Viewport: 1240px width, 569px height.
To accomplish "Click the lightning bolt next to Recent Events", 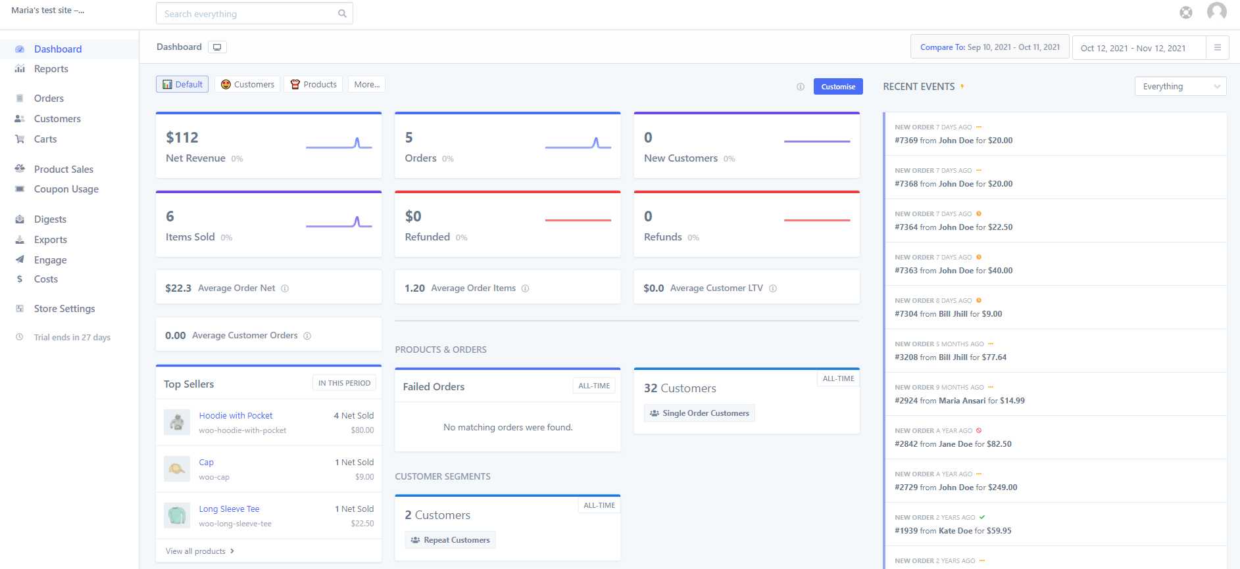I will pyautogui.click(x=962, y=87).
